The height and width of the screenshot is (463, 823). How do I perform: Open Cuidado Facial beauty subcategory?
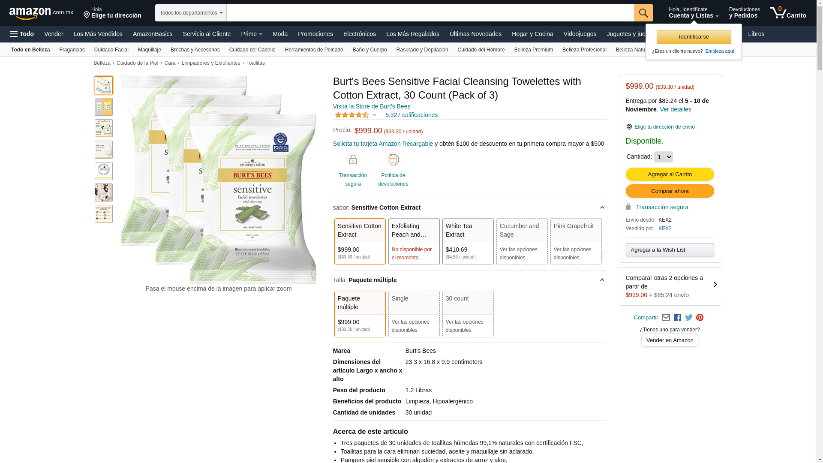click(x=111, y=50)
